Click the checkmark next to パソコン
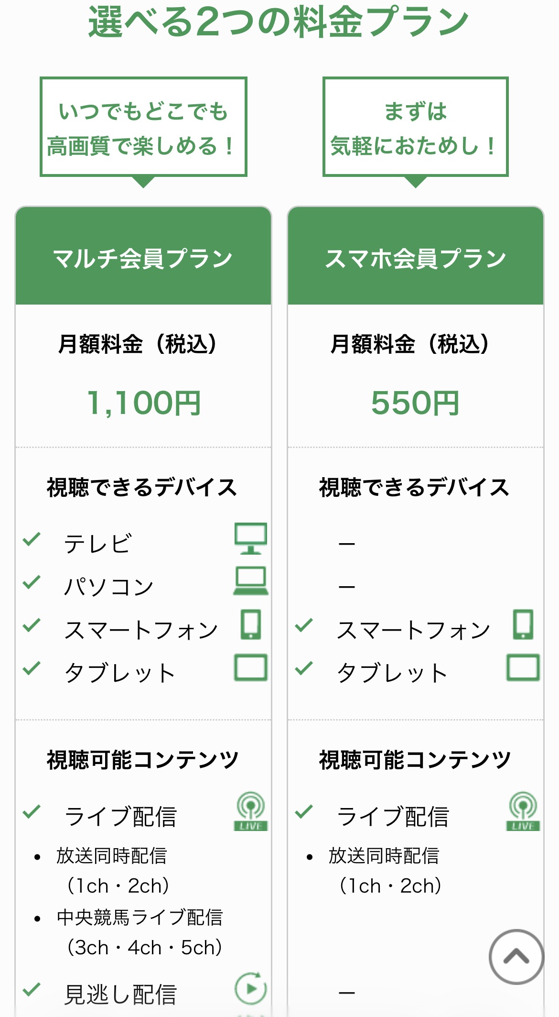The image size is (559, 1017). [32, 582]
